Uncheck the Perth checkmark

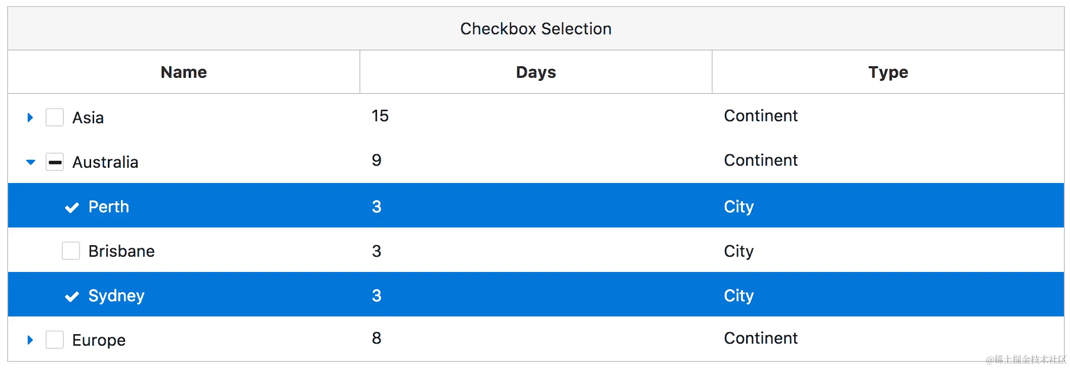pyautogui.click(x=72, y=207)
